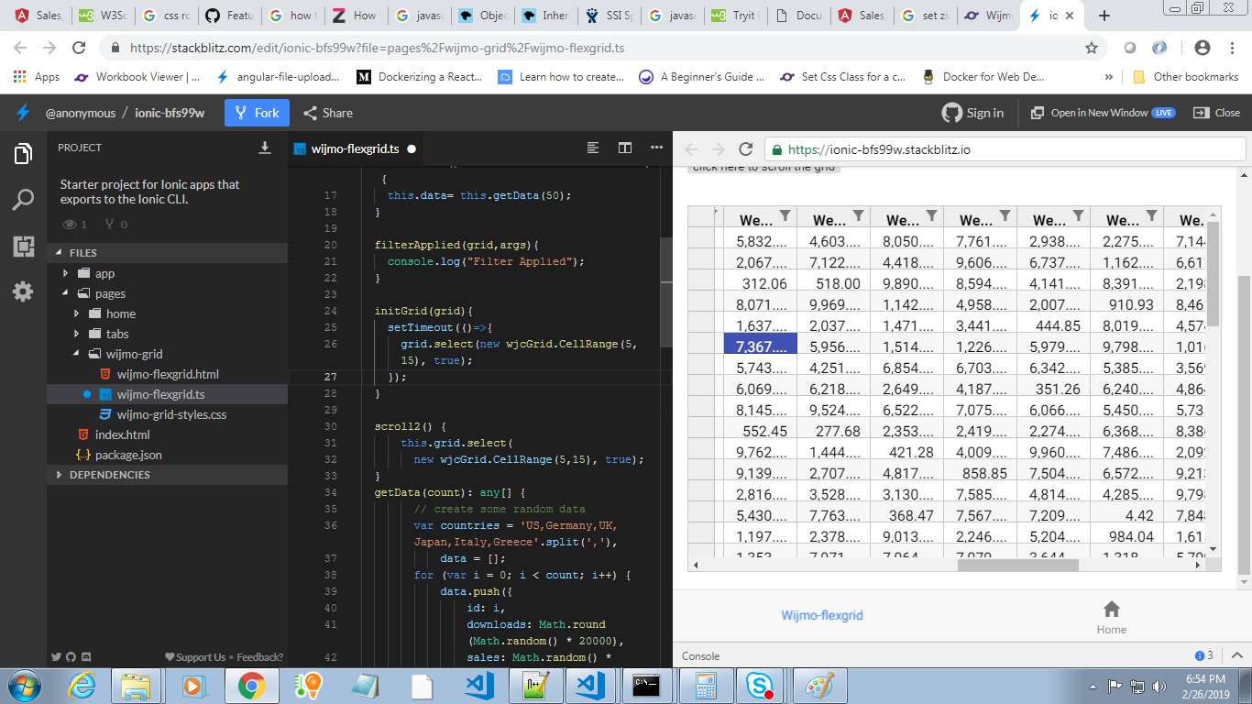The image size is (1252, 704).
Task: Open the Search sidebar icon
Action: click(23, 200)
